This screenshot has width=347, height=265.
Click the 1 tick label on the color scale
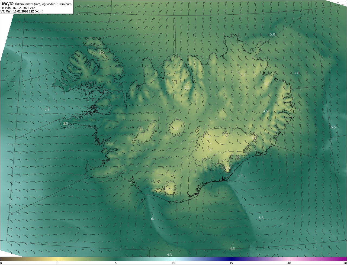(x=58, y=263)
